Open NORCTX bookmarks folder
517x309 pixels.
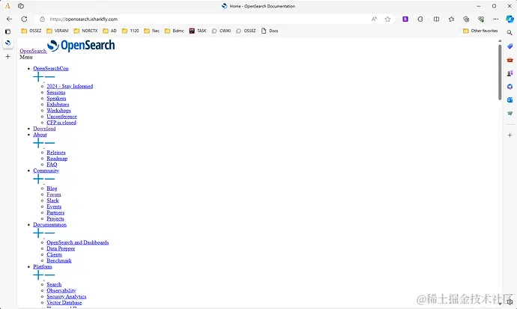(x=85, y=31)
